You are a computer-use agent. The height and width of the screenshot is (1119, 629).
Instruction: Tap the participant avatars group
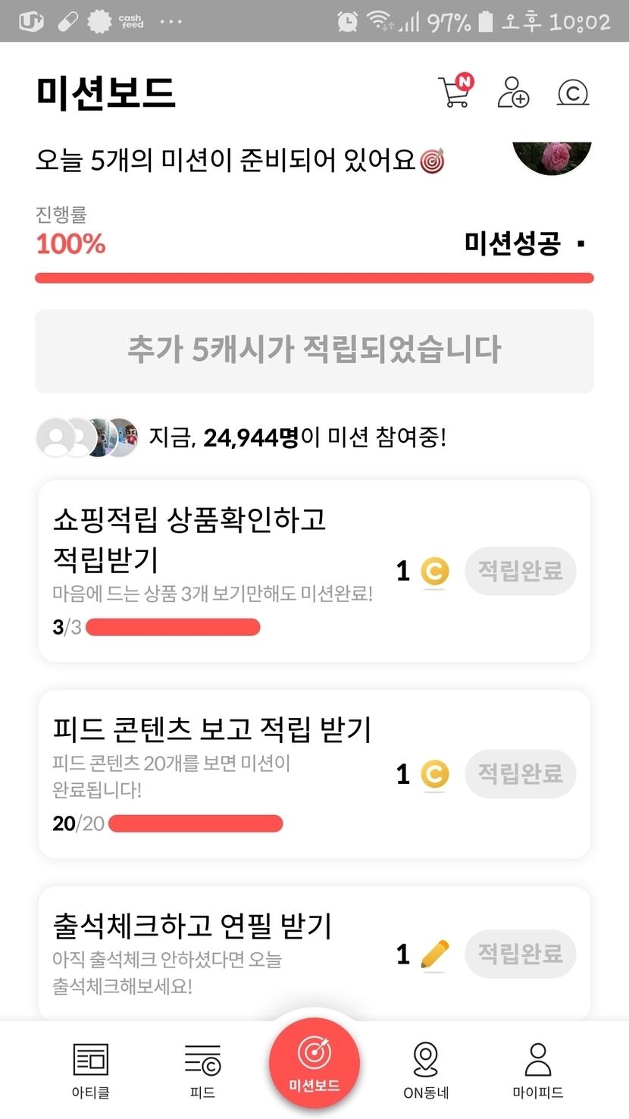click(x=88, y=437)
